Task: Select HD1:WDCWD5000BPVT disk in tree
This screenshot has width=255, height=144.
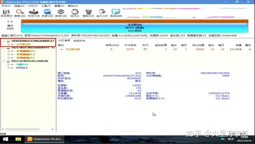Action: click(x=33, y=48)
